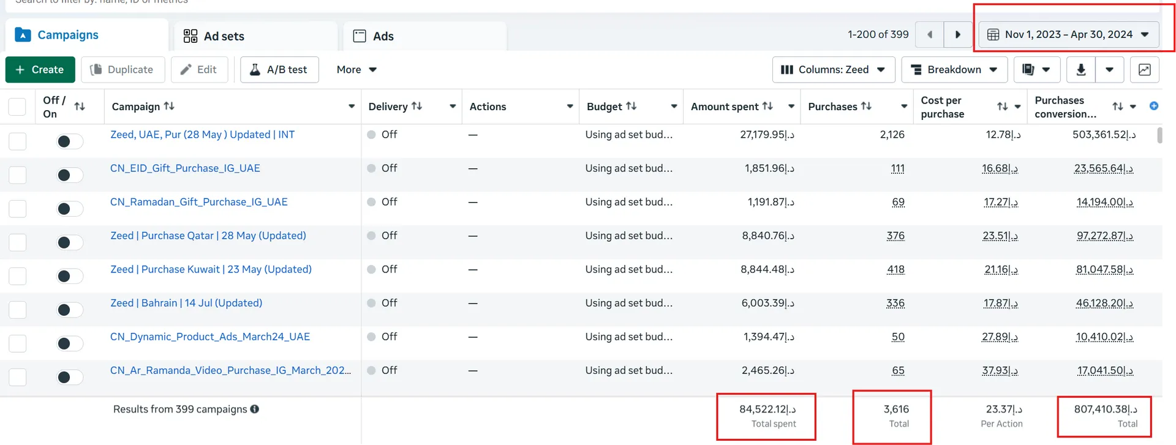
Task: Open the More menu
Action: [356, 70]
